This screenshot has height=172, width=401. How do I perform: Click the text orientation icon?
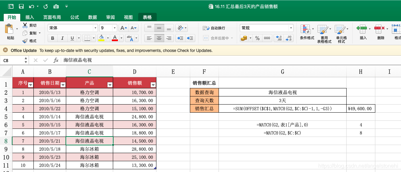coord(180,28)
